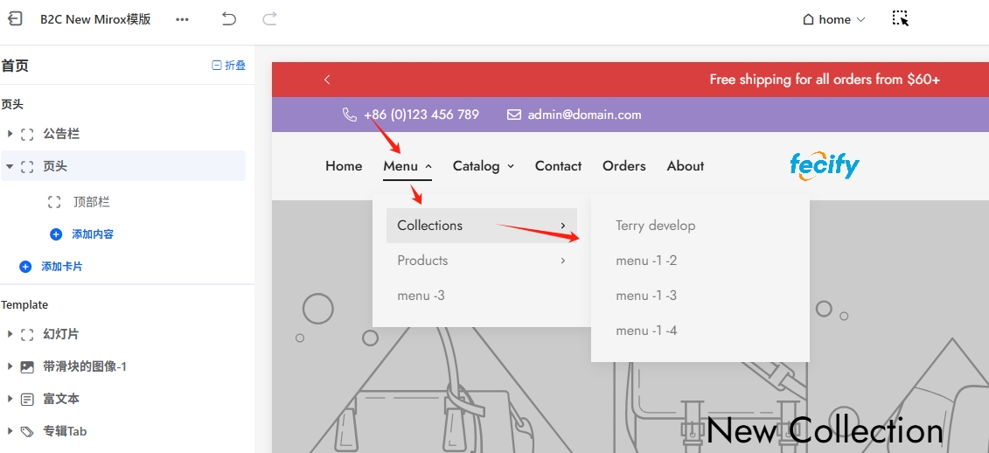Select the 顶部栏 tree item

click(91, 202)
